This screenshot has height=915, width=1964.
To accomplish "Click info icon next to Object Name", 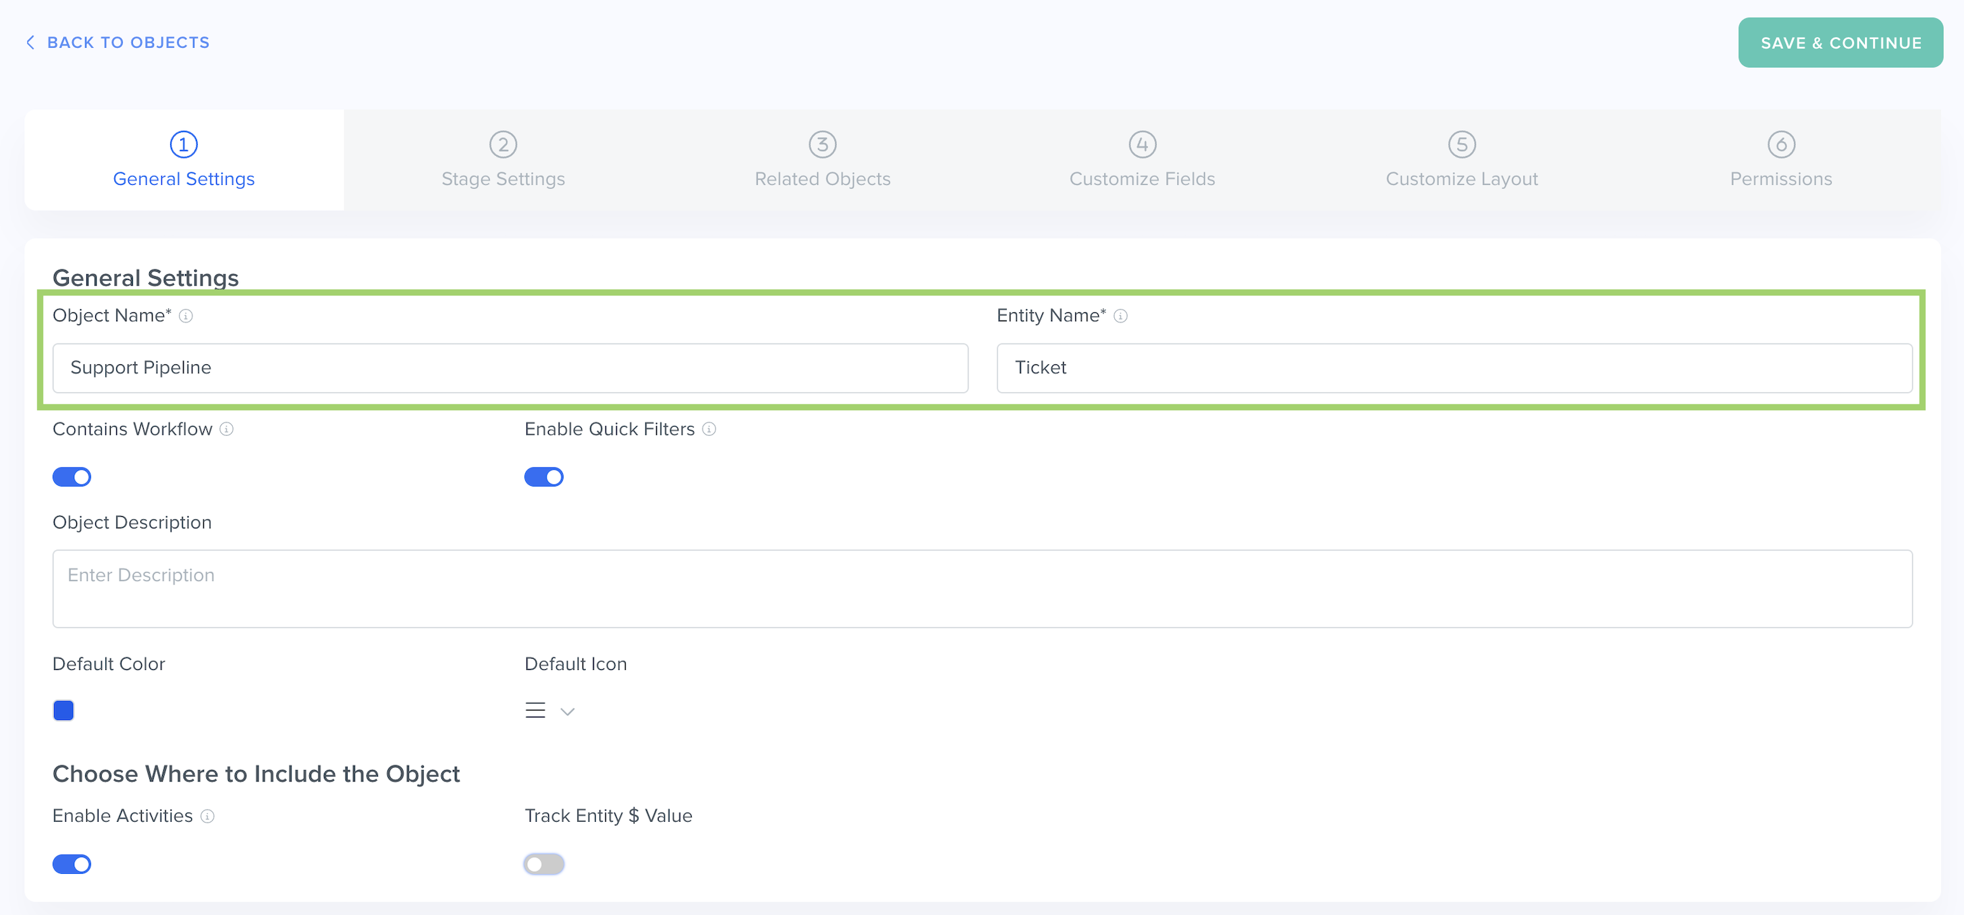I will pyautogui.click(x=186, y=316).
